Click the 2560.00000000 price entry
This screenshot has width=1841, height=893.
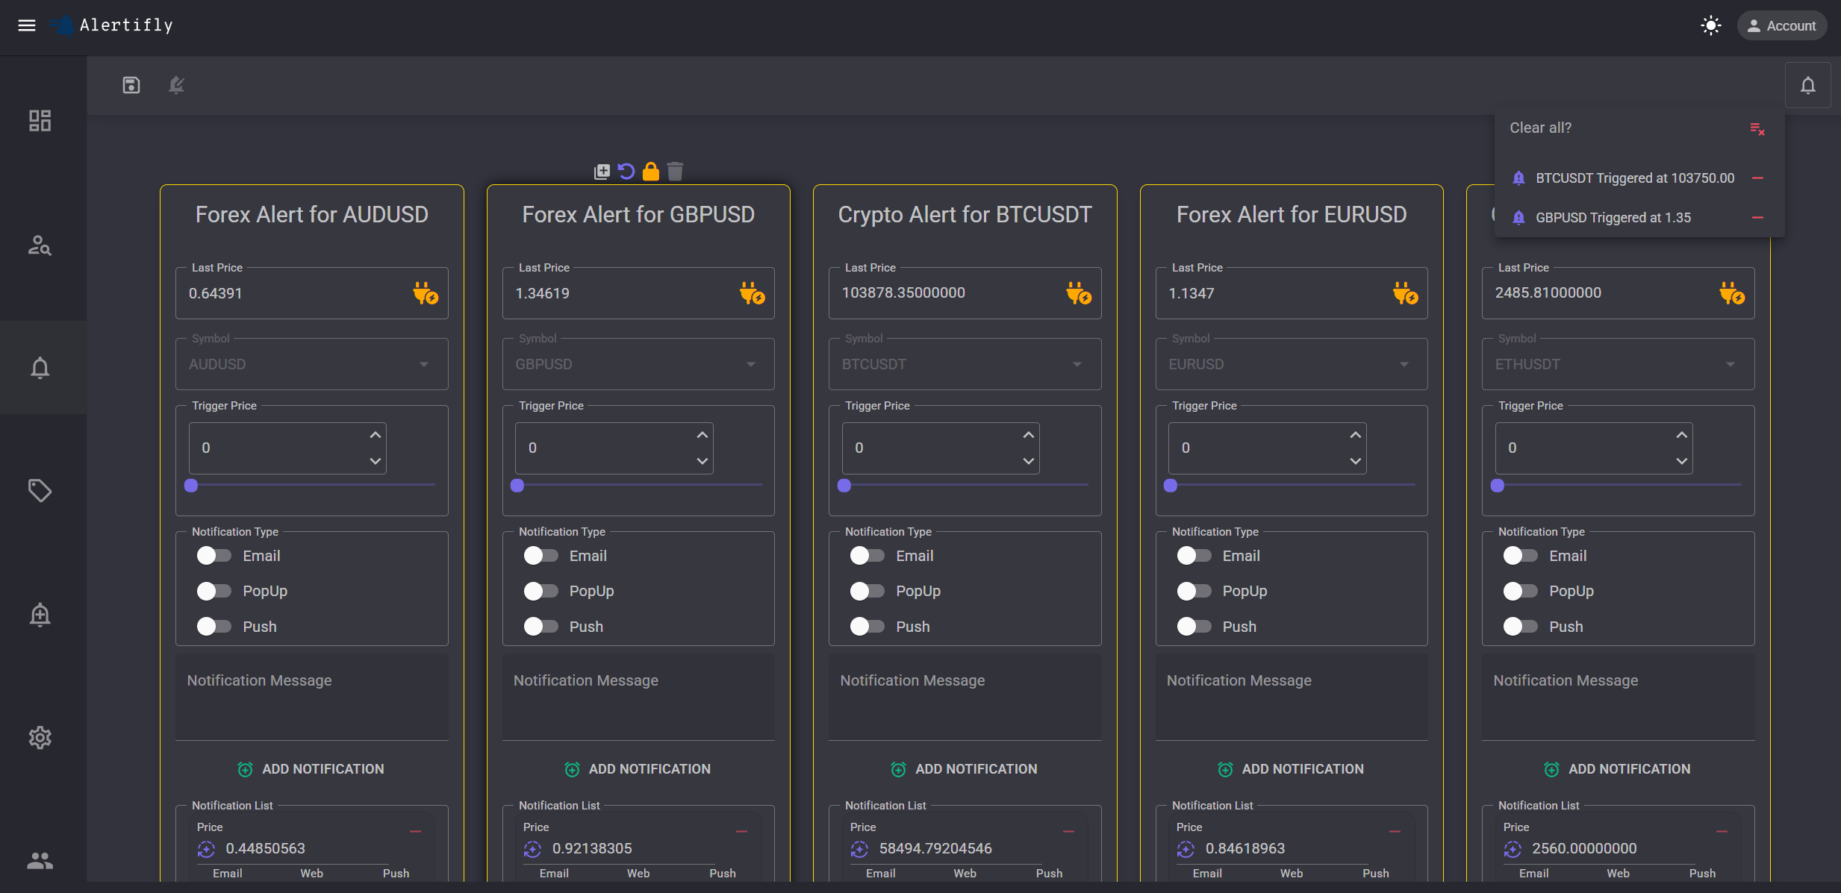1584,849
